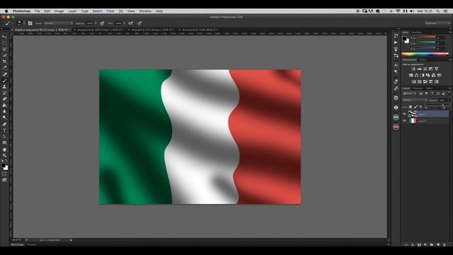Toggle pressure for opacity button

pos(102,23)
